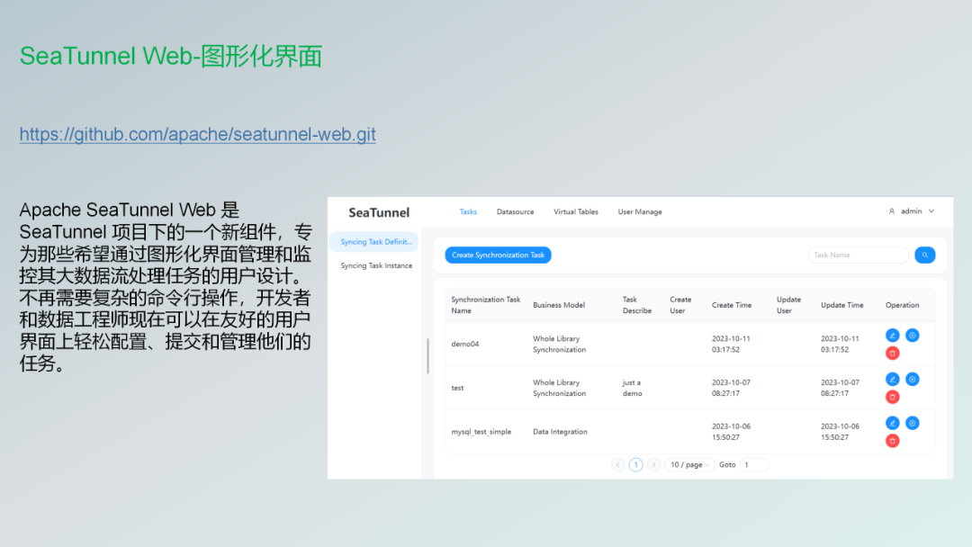The image size is (972, 547).
Task: Click the just a demo description cell
Action: click(x=633, y=388)
